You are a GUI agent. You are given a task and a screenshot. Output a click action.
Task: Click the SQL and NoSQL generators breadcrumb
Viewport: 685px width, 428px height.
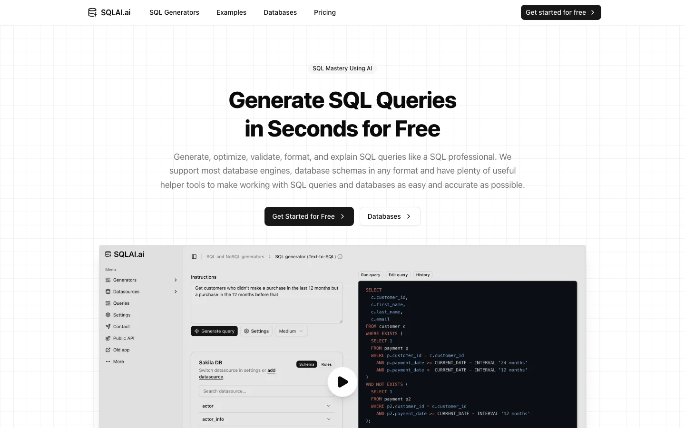[x=235, y=257]
